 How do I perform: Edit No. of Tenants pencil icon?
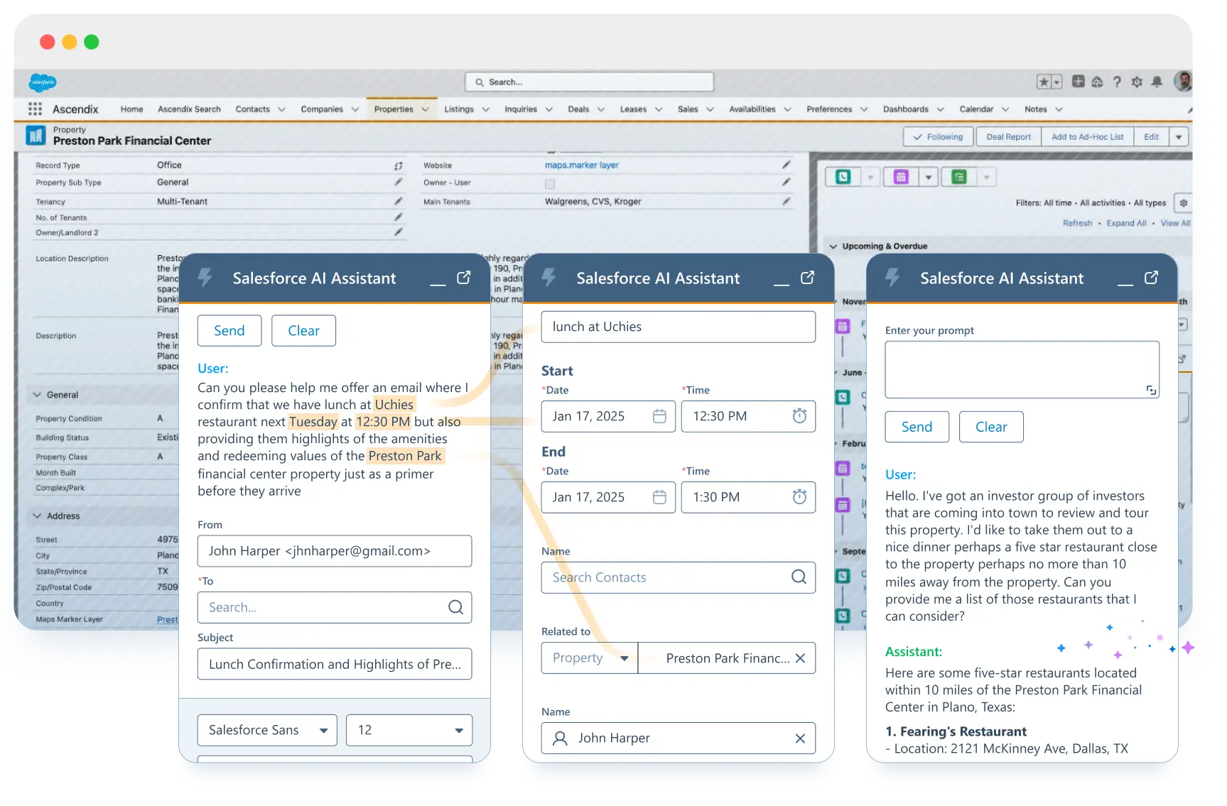tap(398, 217)
